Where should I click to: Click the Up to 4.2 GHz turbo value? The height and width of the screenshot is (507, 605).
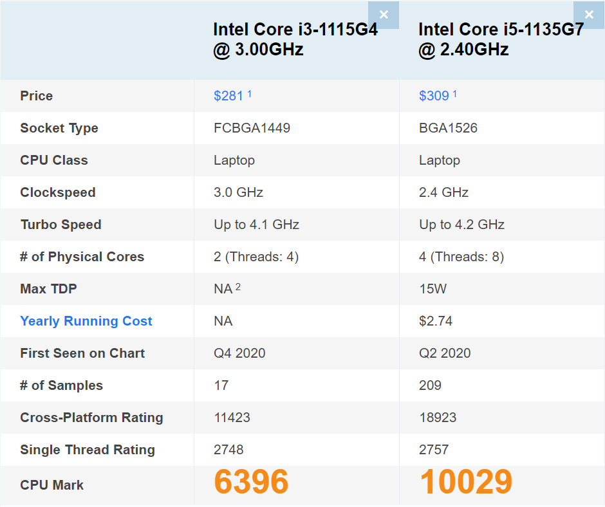[462, 224]
